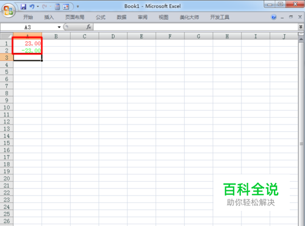Restore down the Excel application window

coord(281,4)
